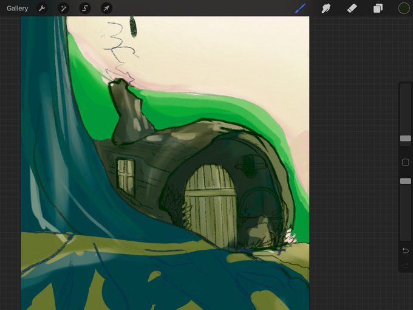Open the dark green color picker

click(404, 8)
